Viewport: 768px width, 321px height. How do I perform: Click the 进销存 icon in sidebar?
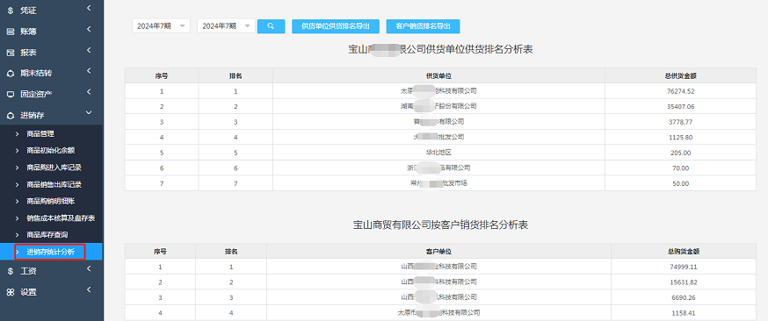tap(11, 115)
